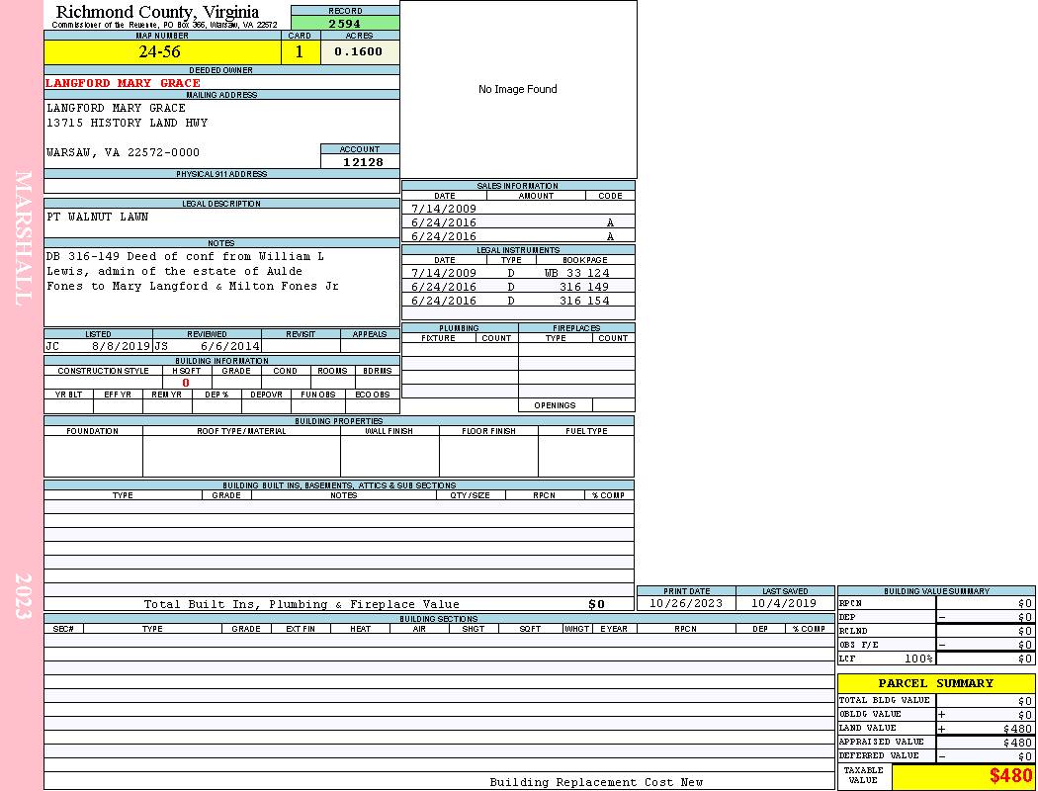The height and width of the screenshot is (791, 1038).
Task: Click the last saved date 10/4/2019
Action: tap(784, 603)
